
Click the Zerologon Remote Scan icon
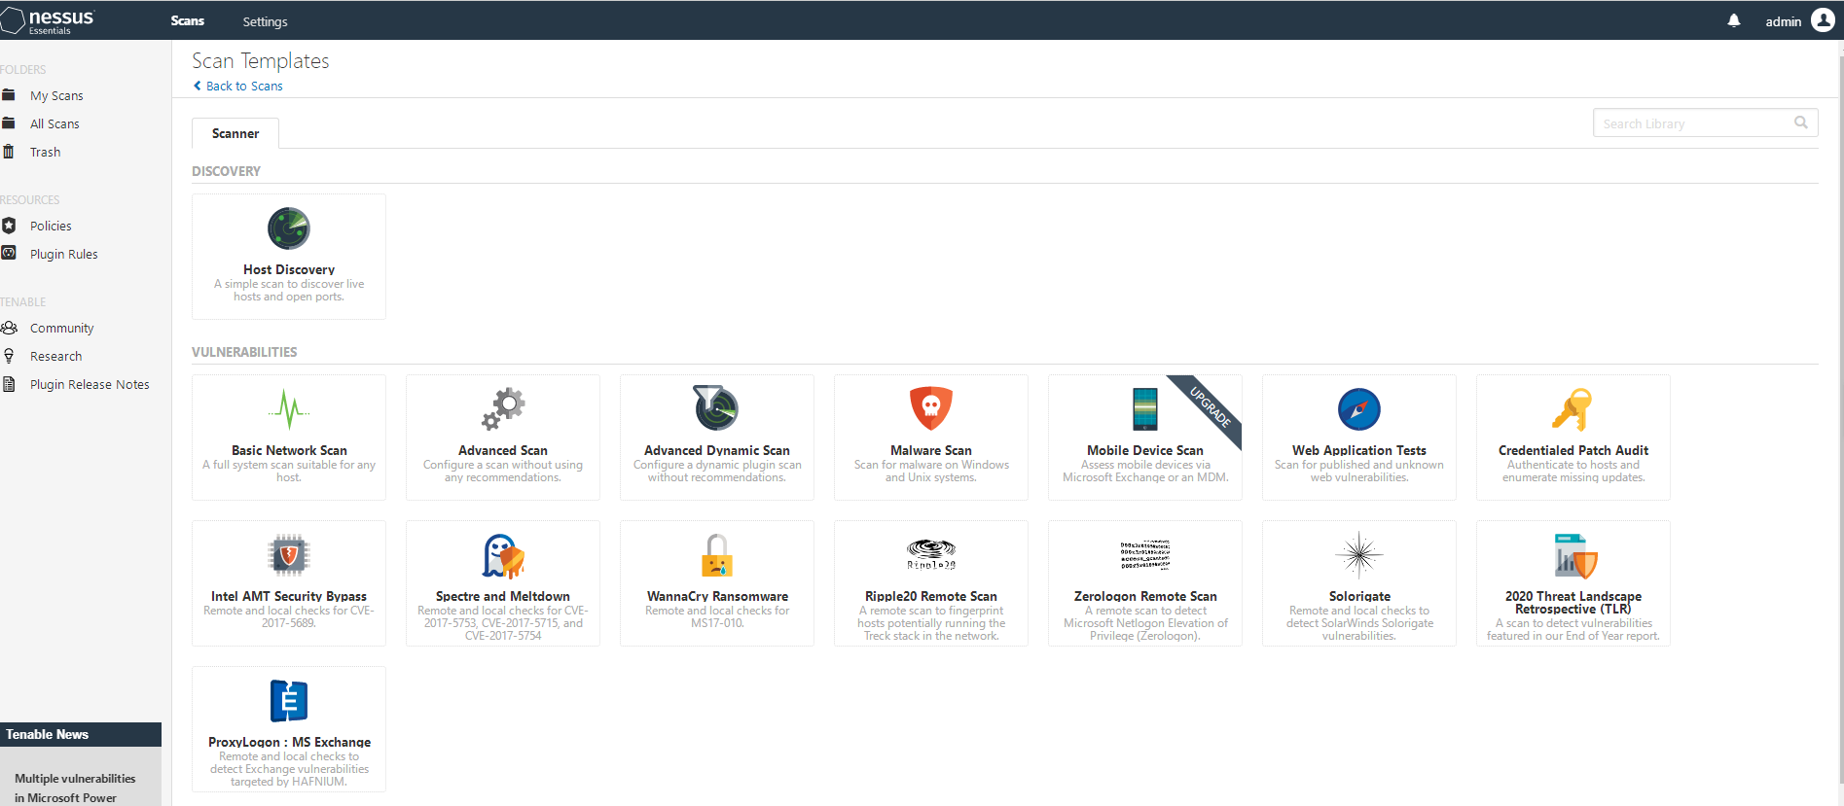click(1145, 555)
